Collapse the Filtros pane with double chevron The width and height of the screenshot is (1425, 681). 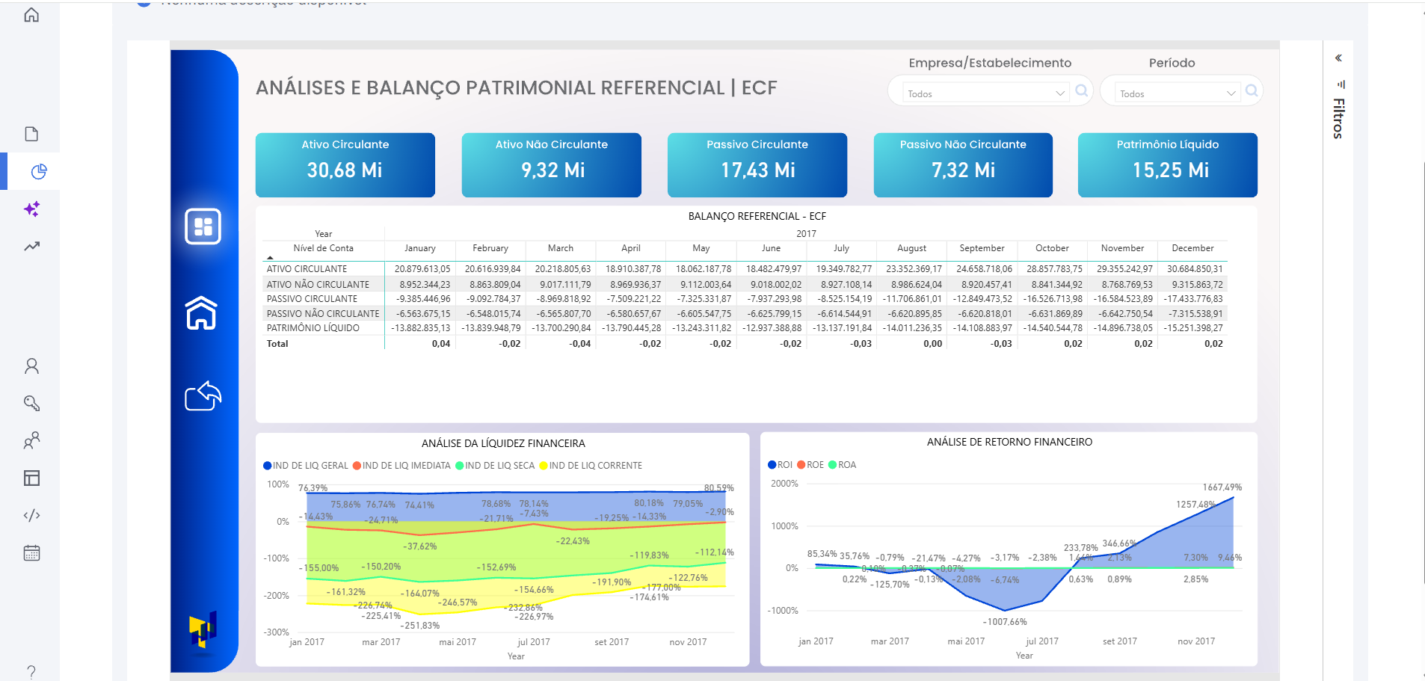coord(1338,58)
